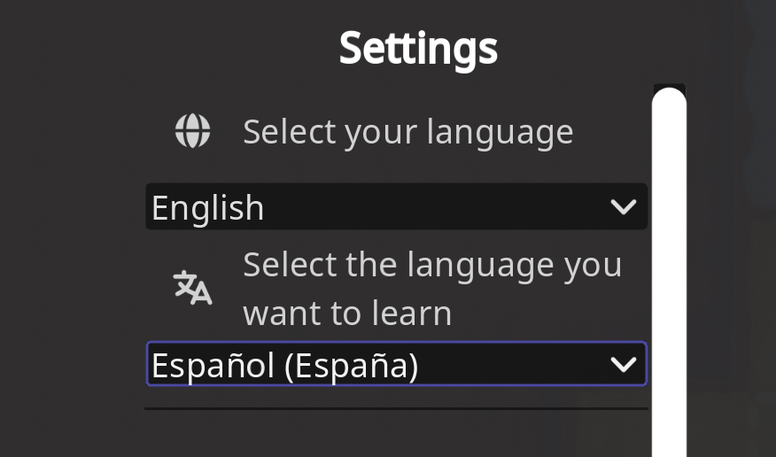Expand the Español (España) dropdown

(396, 364)
